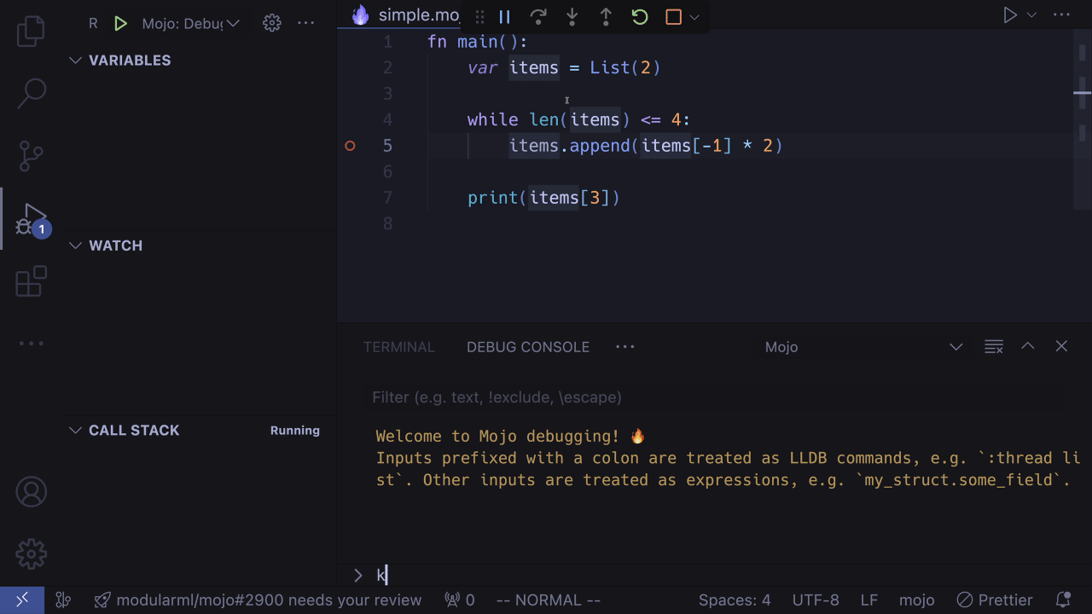Open the Run and Debug view
Viewport: 1092px width, 614px height.
32,219
